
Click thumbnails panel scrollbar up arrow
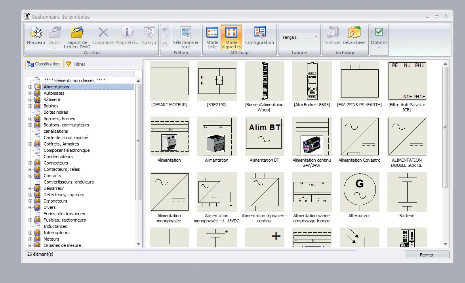click(445, 64)
